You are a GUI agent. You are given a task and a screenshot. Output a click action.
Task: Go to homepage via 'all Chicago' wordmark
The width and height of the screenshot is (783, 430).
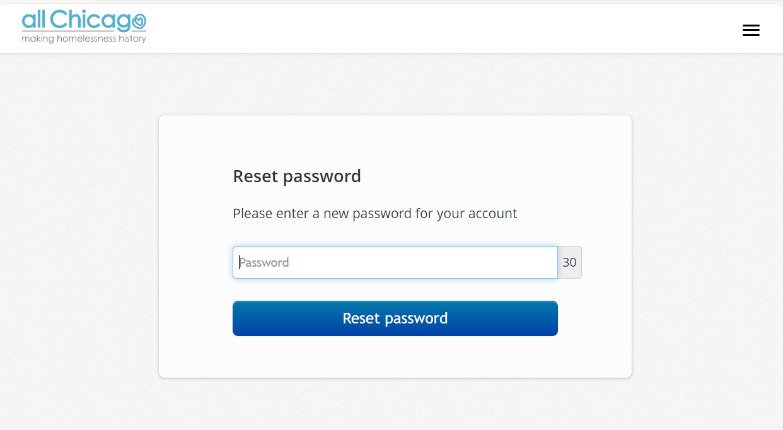84,21
